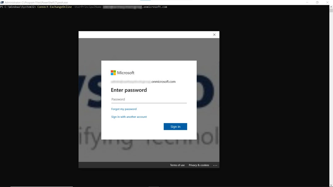
Task: Submit with the Sign in button
Action: point(175,127)
